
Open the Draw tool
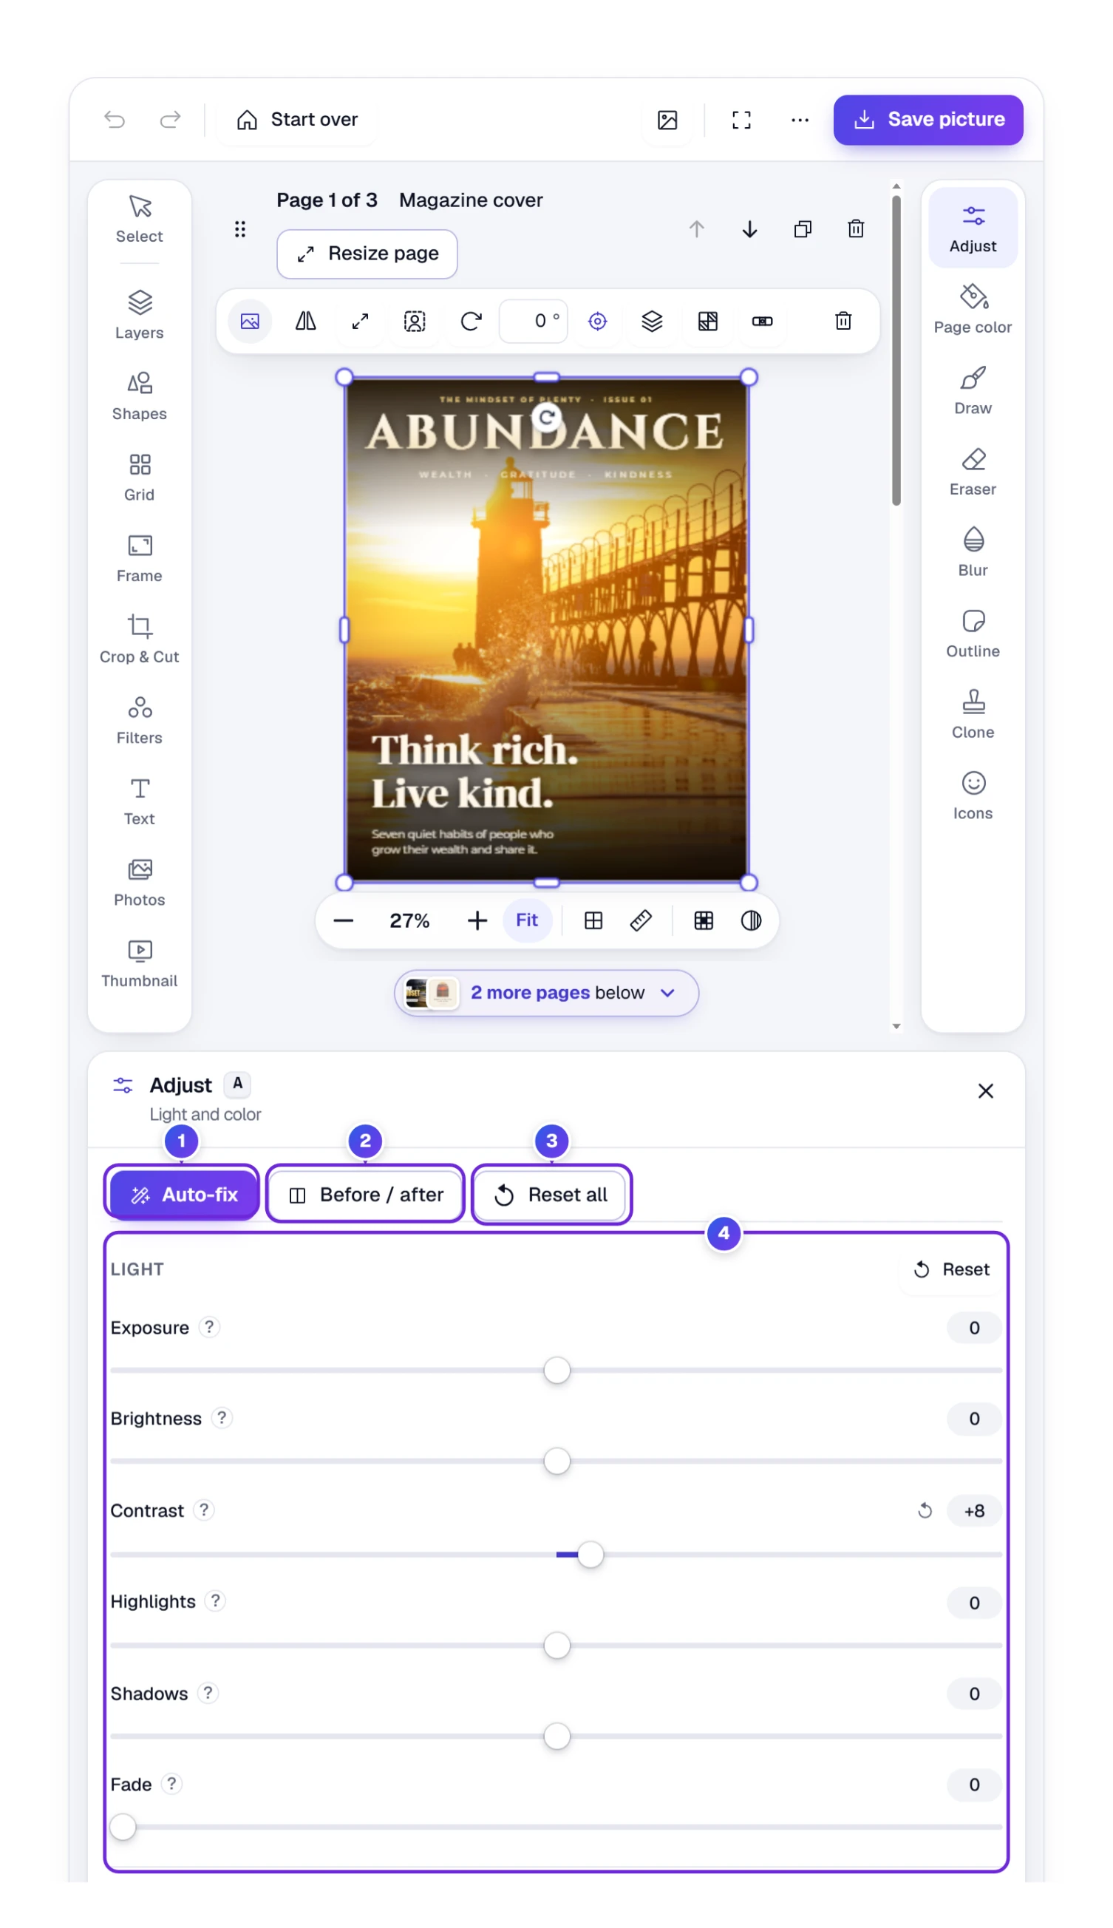coord(973,390)
